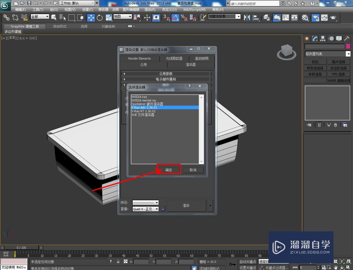The image size is (353, 270).
Task: Expand the 修改器列表 modifier list dropdown
Action: coord(327,54)
